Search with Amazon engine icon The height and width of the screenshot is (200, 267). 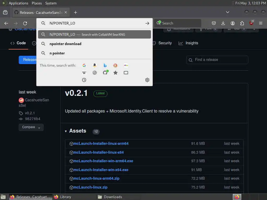point(94,65)
